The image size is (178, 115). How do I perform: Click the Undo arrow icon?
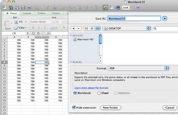(62, 8)
